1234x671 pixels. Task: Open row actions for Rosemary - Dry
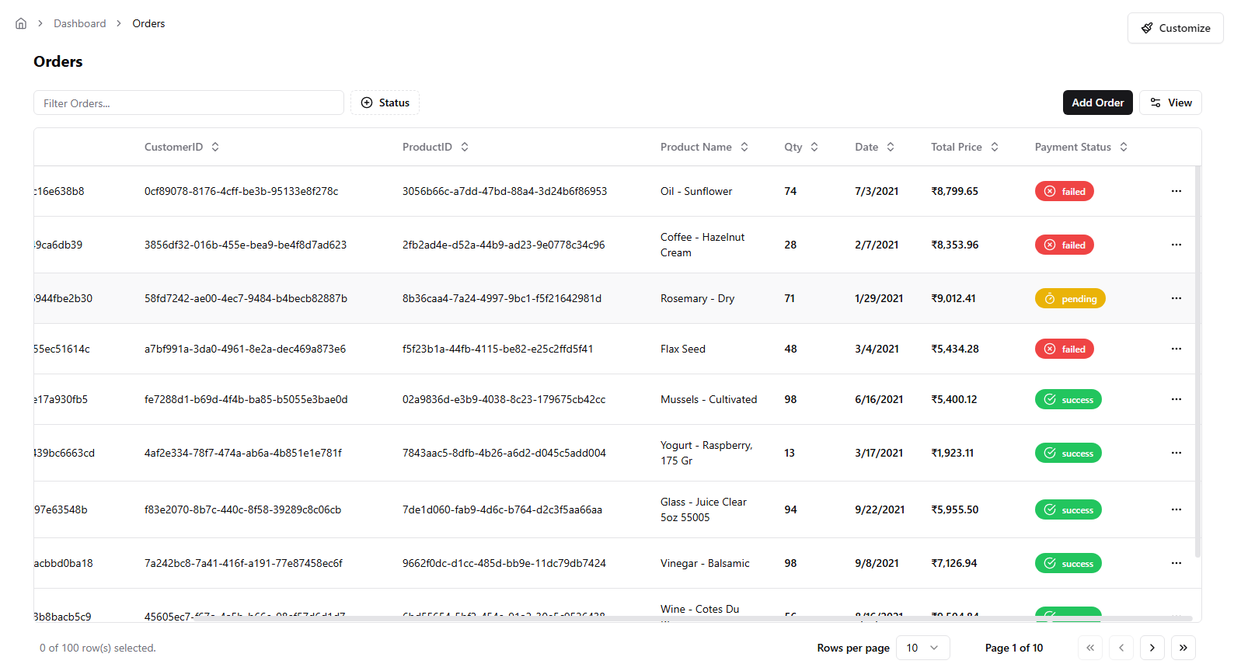point(1176,298)
